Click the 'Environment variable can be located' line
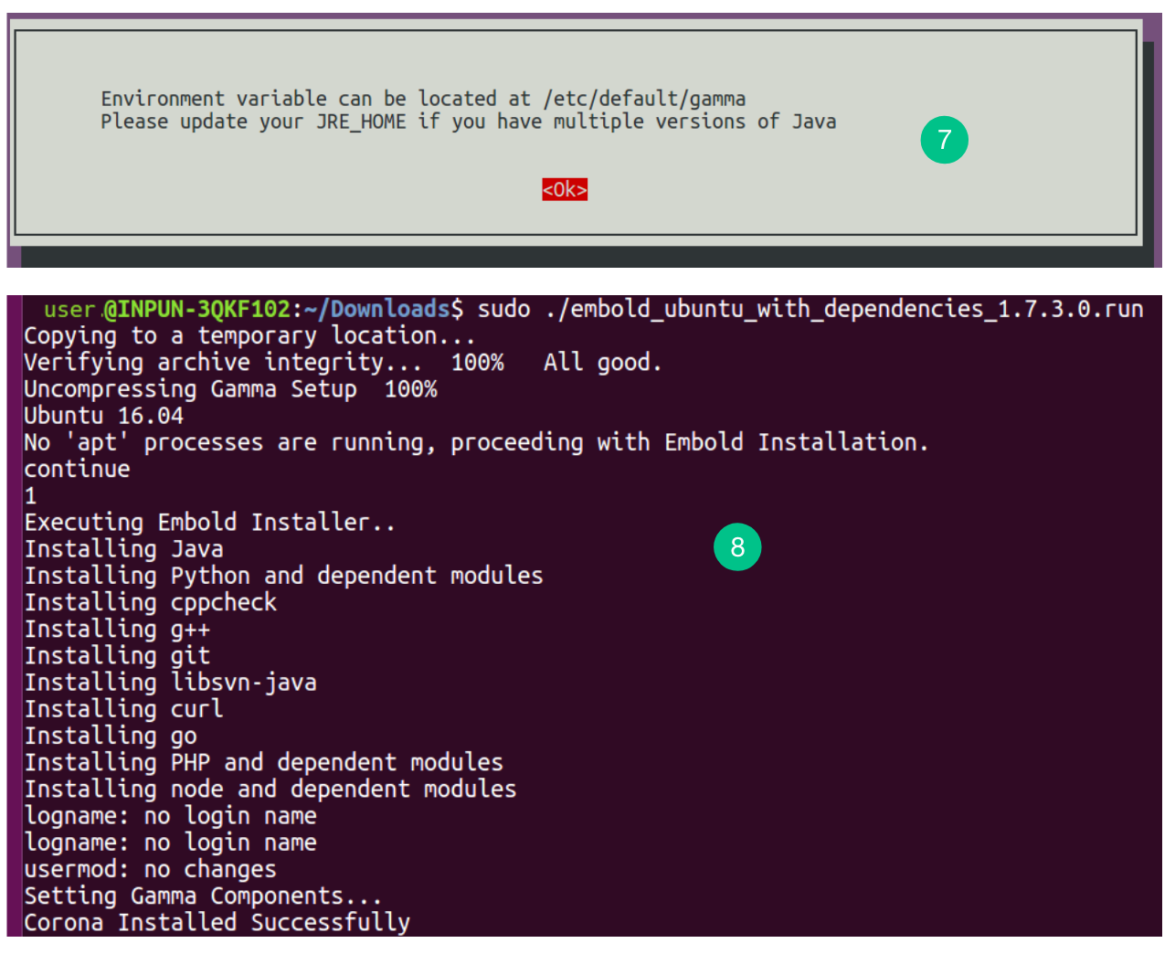The height and width of the screenshot is (954, 1175). tap(423, 99)
